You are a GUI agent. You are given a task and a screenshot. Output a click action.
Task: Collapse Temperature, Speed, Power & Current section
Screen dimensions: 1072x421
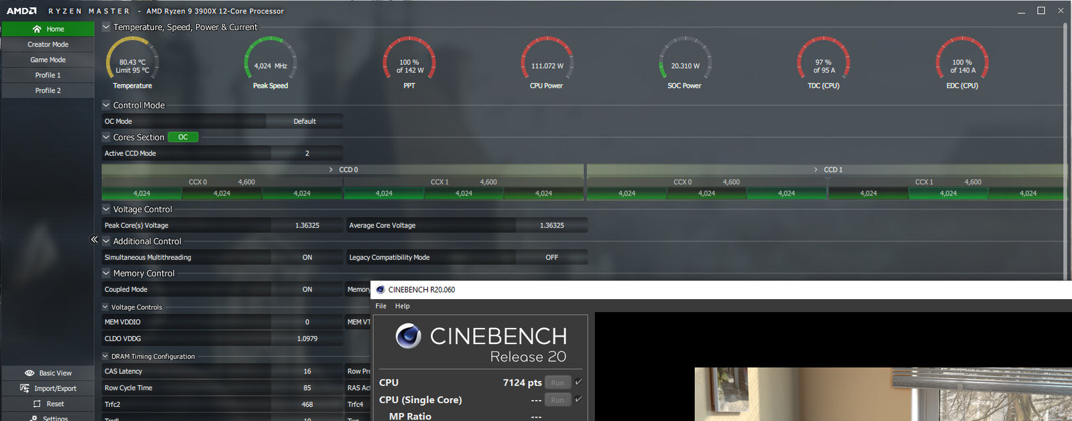click(106, 27)
